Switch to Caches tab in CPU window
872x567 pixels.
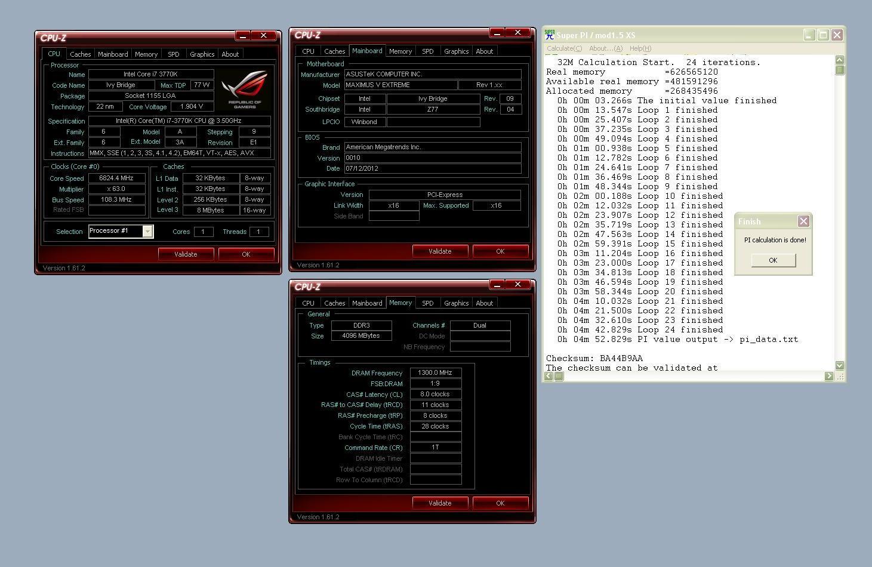point(80,54)
